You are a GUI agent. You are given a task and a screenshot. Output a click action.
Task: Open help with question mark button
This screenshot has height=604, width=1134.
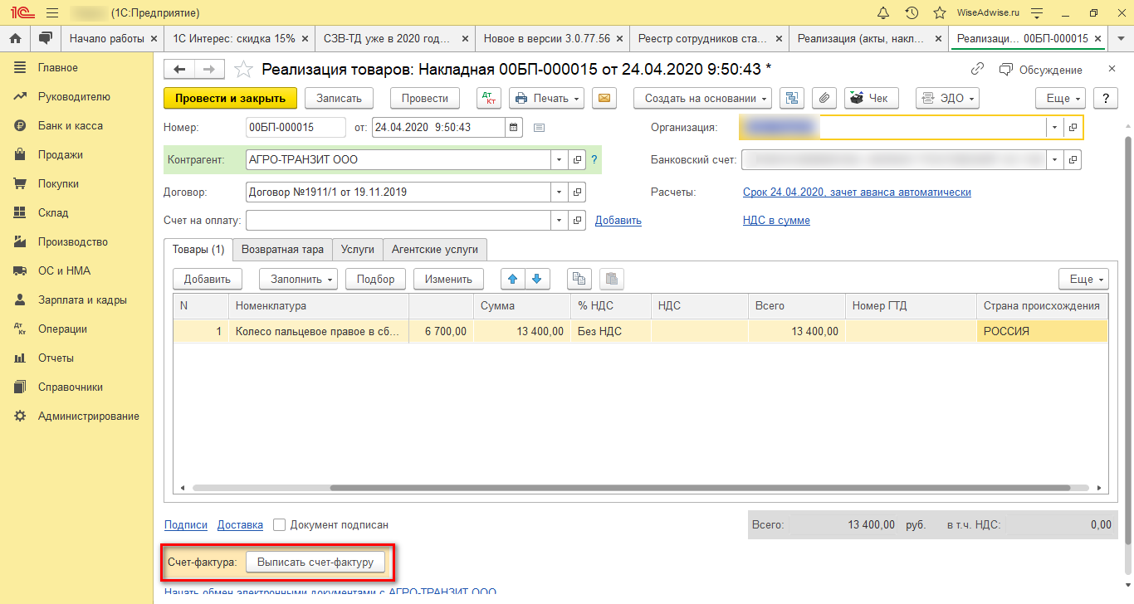pyautogui.click(x=1105, y=98)
